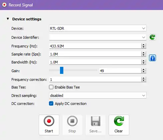Screen dimensions: 163x140
Task: Click the Frequency (Hz) input field
Action: click(x=95, y=46)
